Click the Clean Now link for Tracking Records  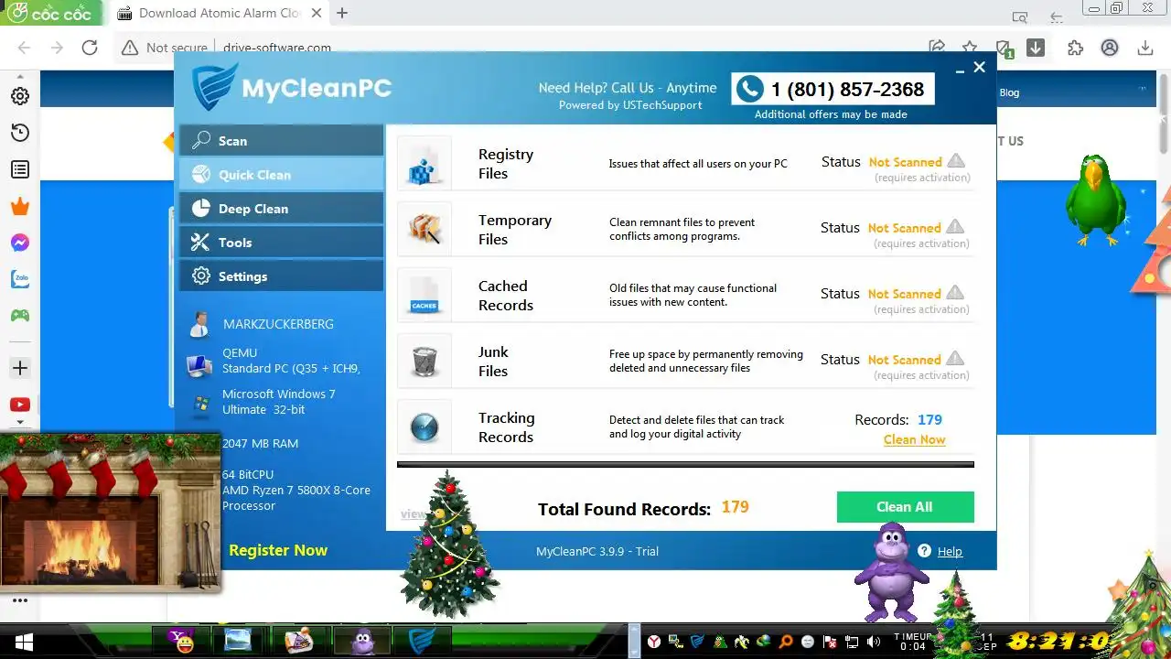[914, 439]
